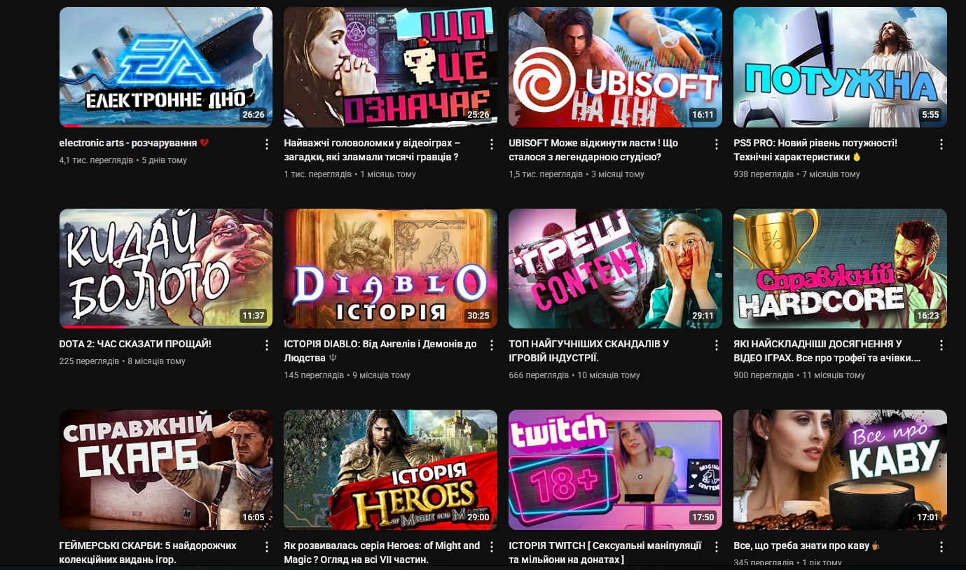The image size is (966, 570).
Task: Open the action menu for "ІСТОРІЯ DIABLO" video
Action: 491,345
